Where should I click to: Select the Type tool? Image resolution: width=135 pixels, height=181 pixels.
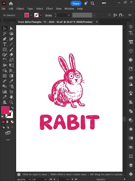coord(4,44)
